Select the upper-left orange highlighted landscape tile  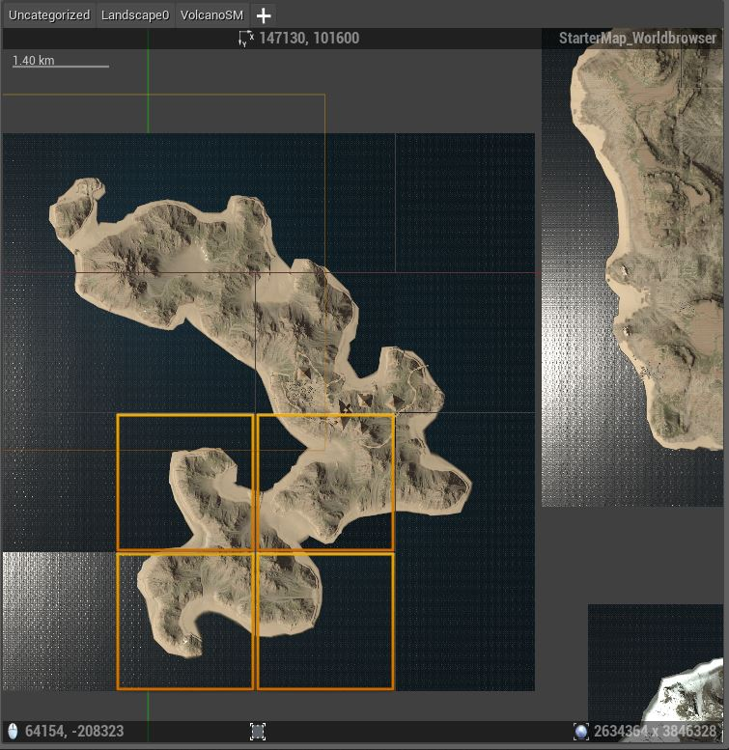pos(185,483)
